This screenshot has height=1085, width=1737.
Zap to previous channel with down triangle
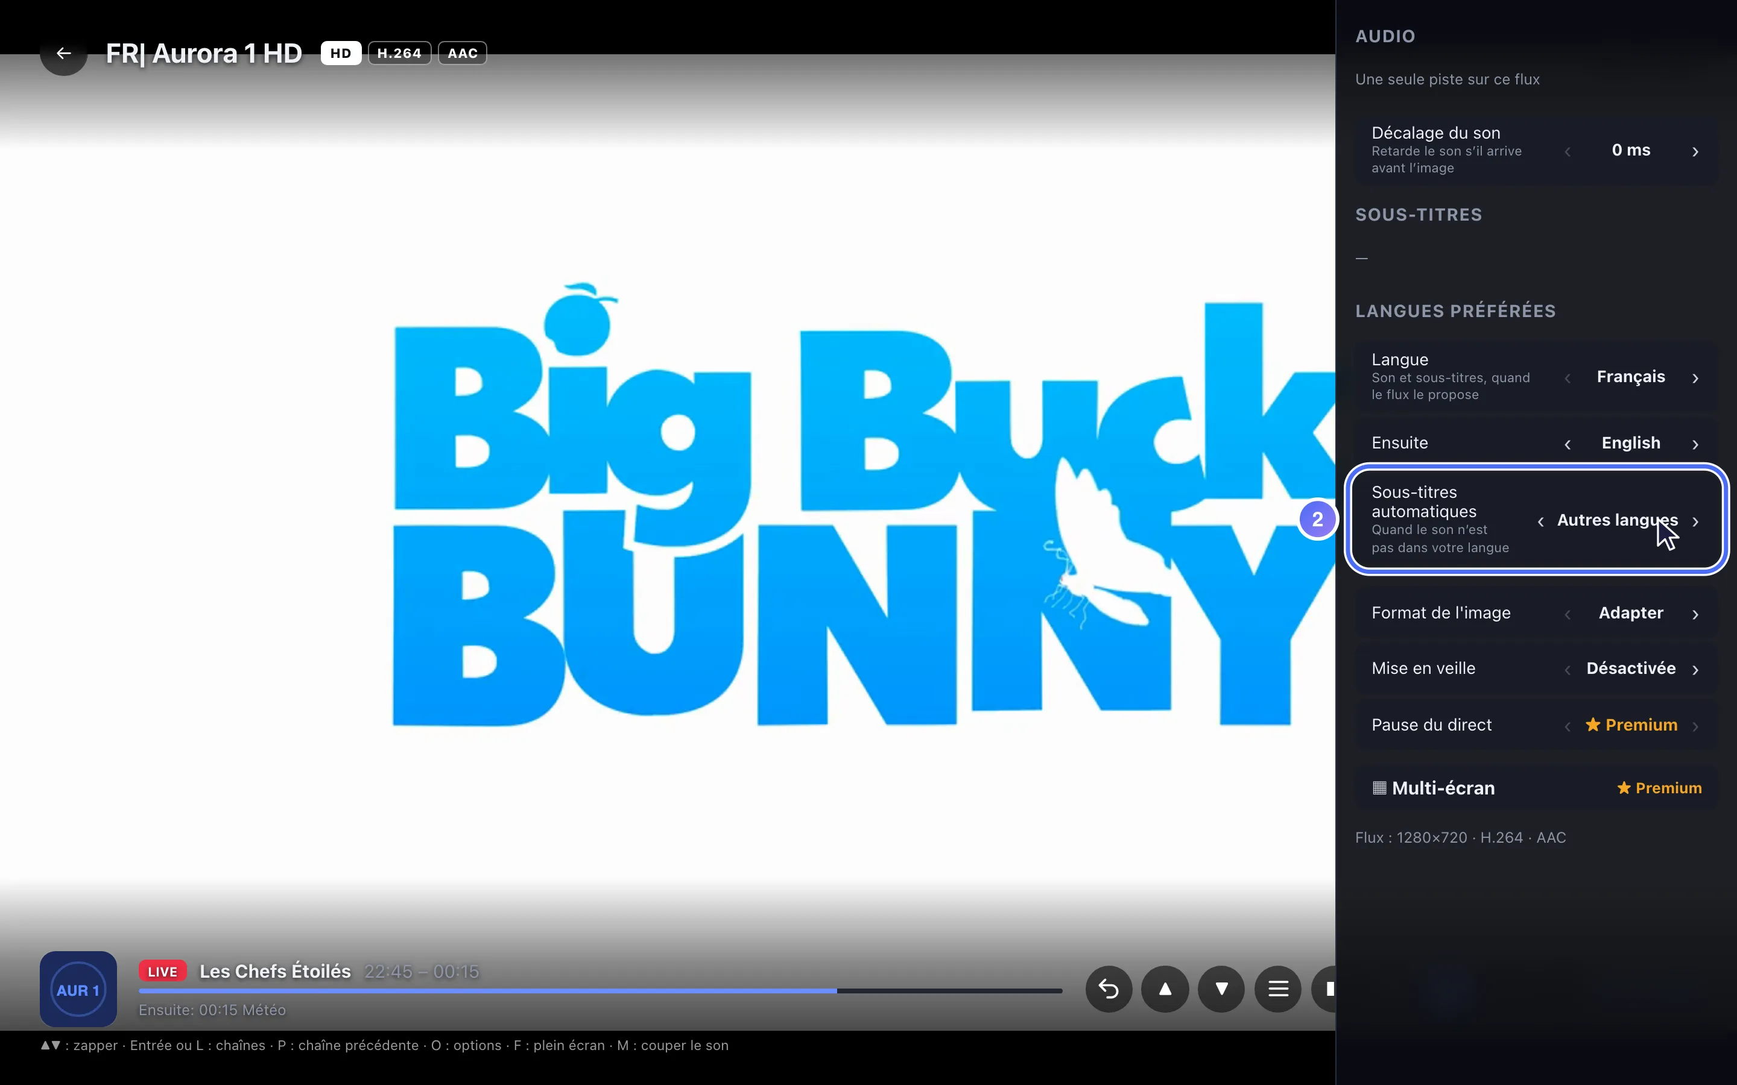coord(1221,989)
